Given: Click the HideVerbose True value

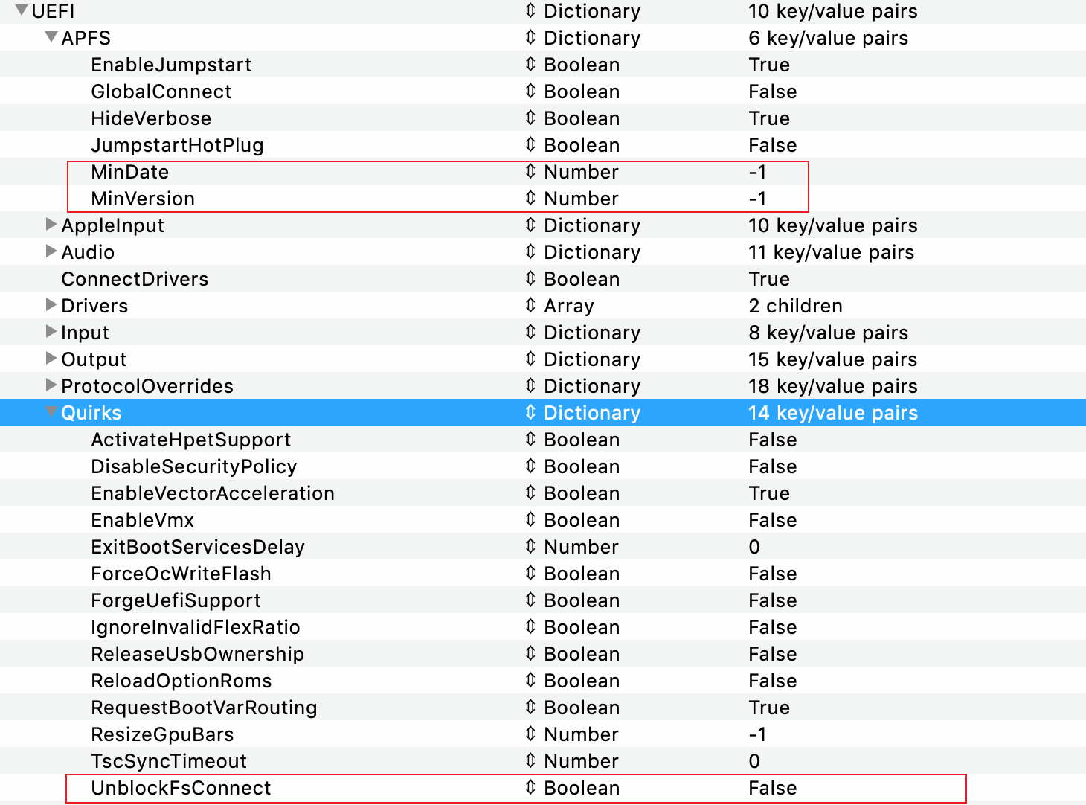Looking at the screenshot, I should [769, 118].
